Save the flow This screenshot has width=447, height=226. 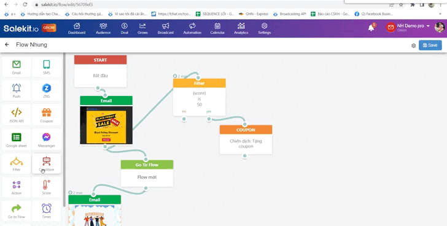(x=430, y=45)
